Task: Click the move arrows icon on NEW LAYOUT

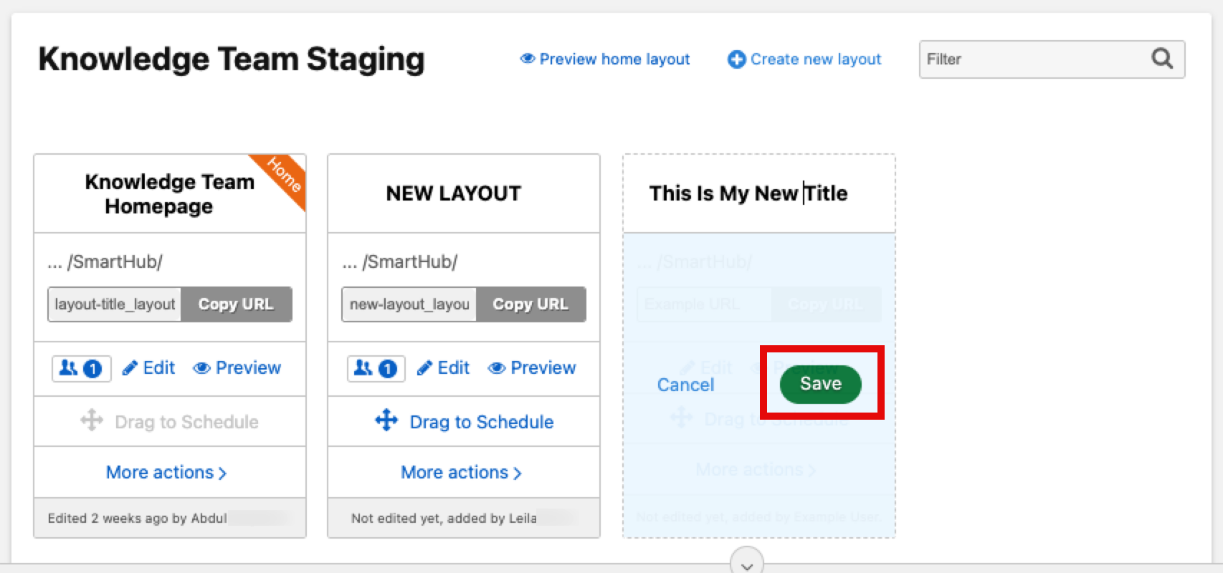Action: tap(386, 420)
